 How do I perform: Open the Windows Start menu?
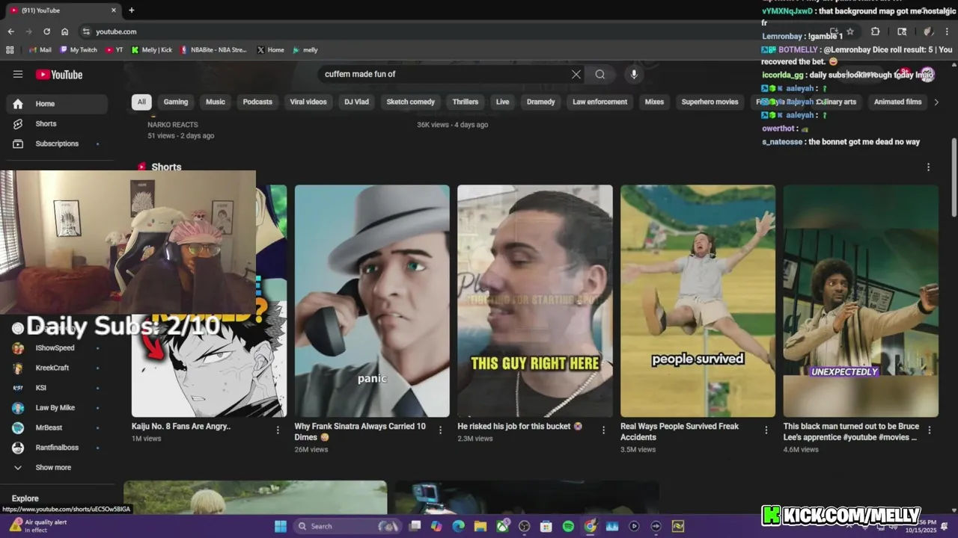pos(280,526)
